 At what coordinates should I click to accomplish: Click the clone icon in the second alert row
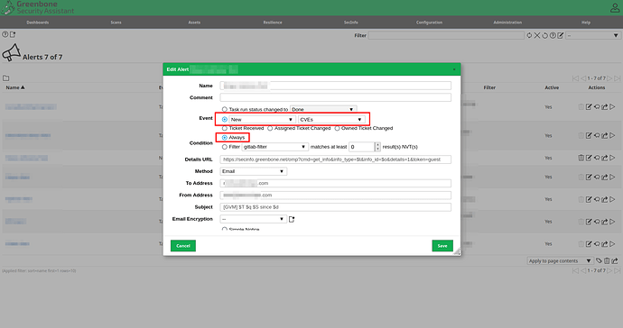[597, 135]
